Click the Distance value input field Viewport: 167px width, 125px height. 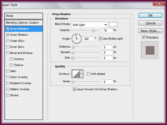[x=107, y=47]
